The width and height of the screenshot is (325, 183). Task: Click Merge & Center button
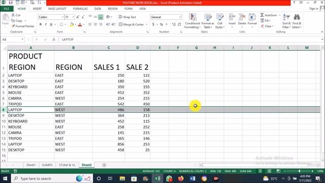tap(132, 24)
